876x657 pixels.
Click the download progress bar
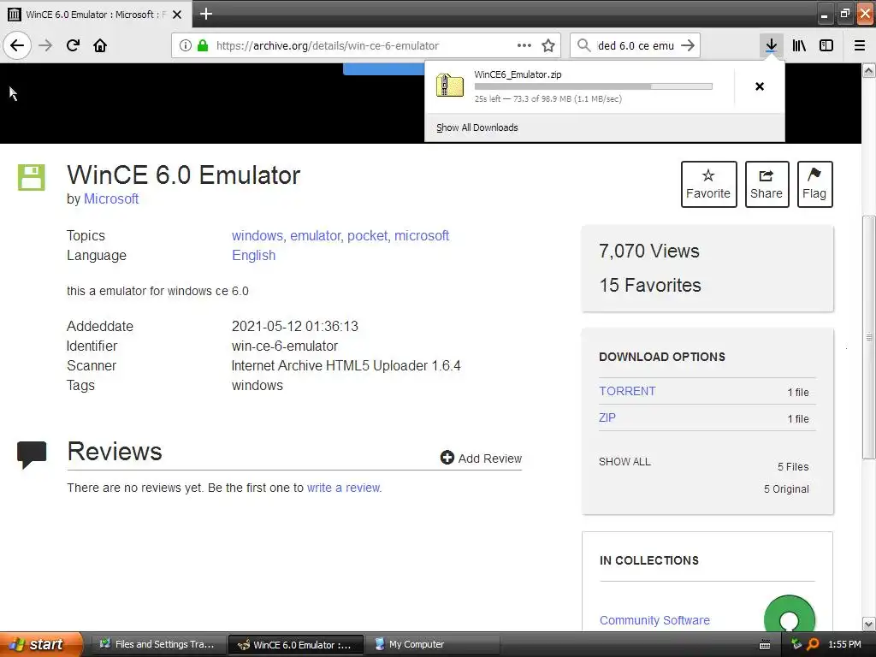(x=594, y=86)
